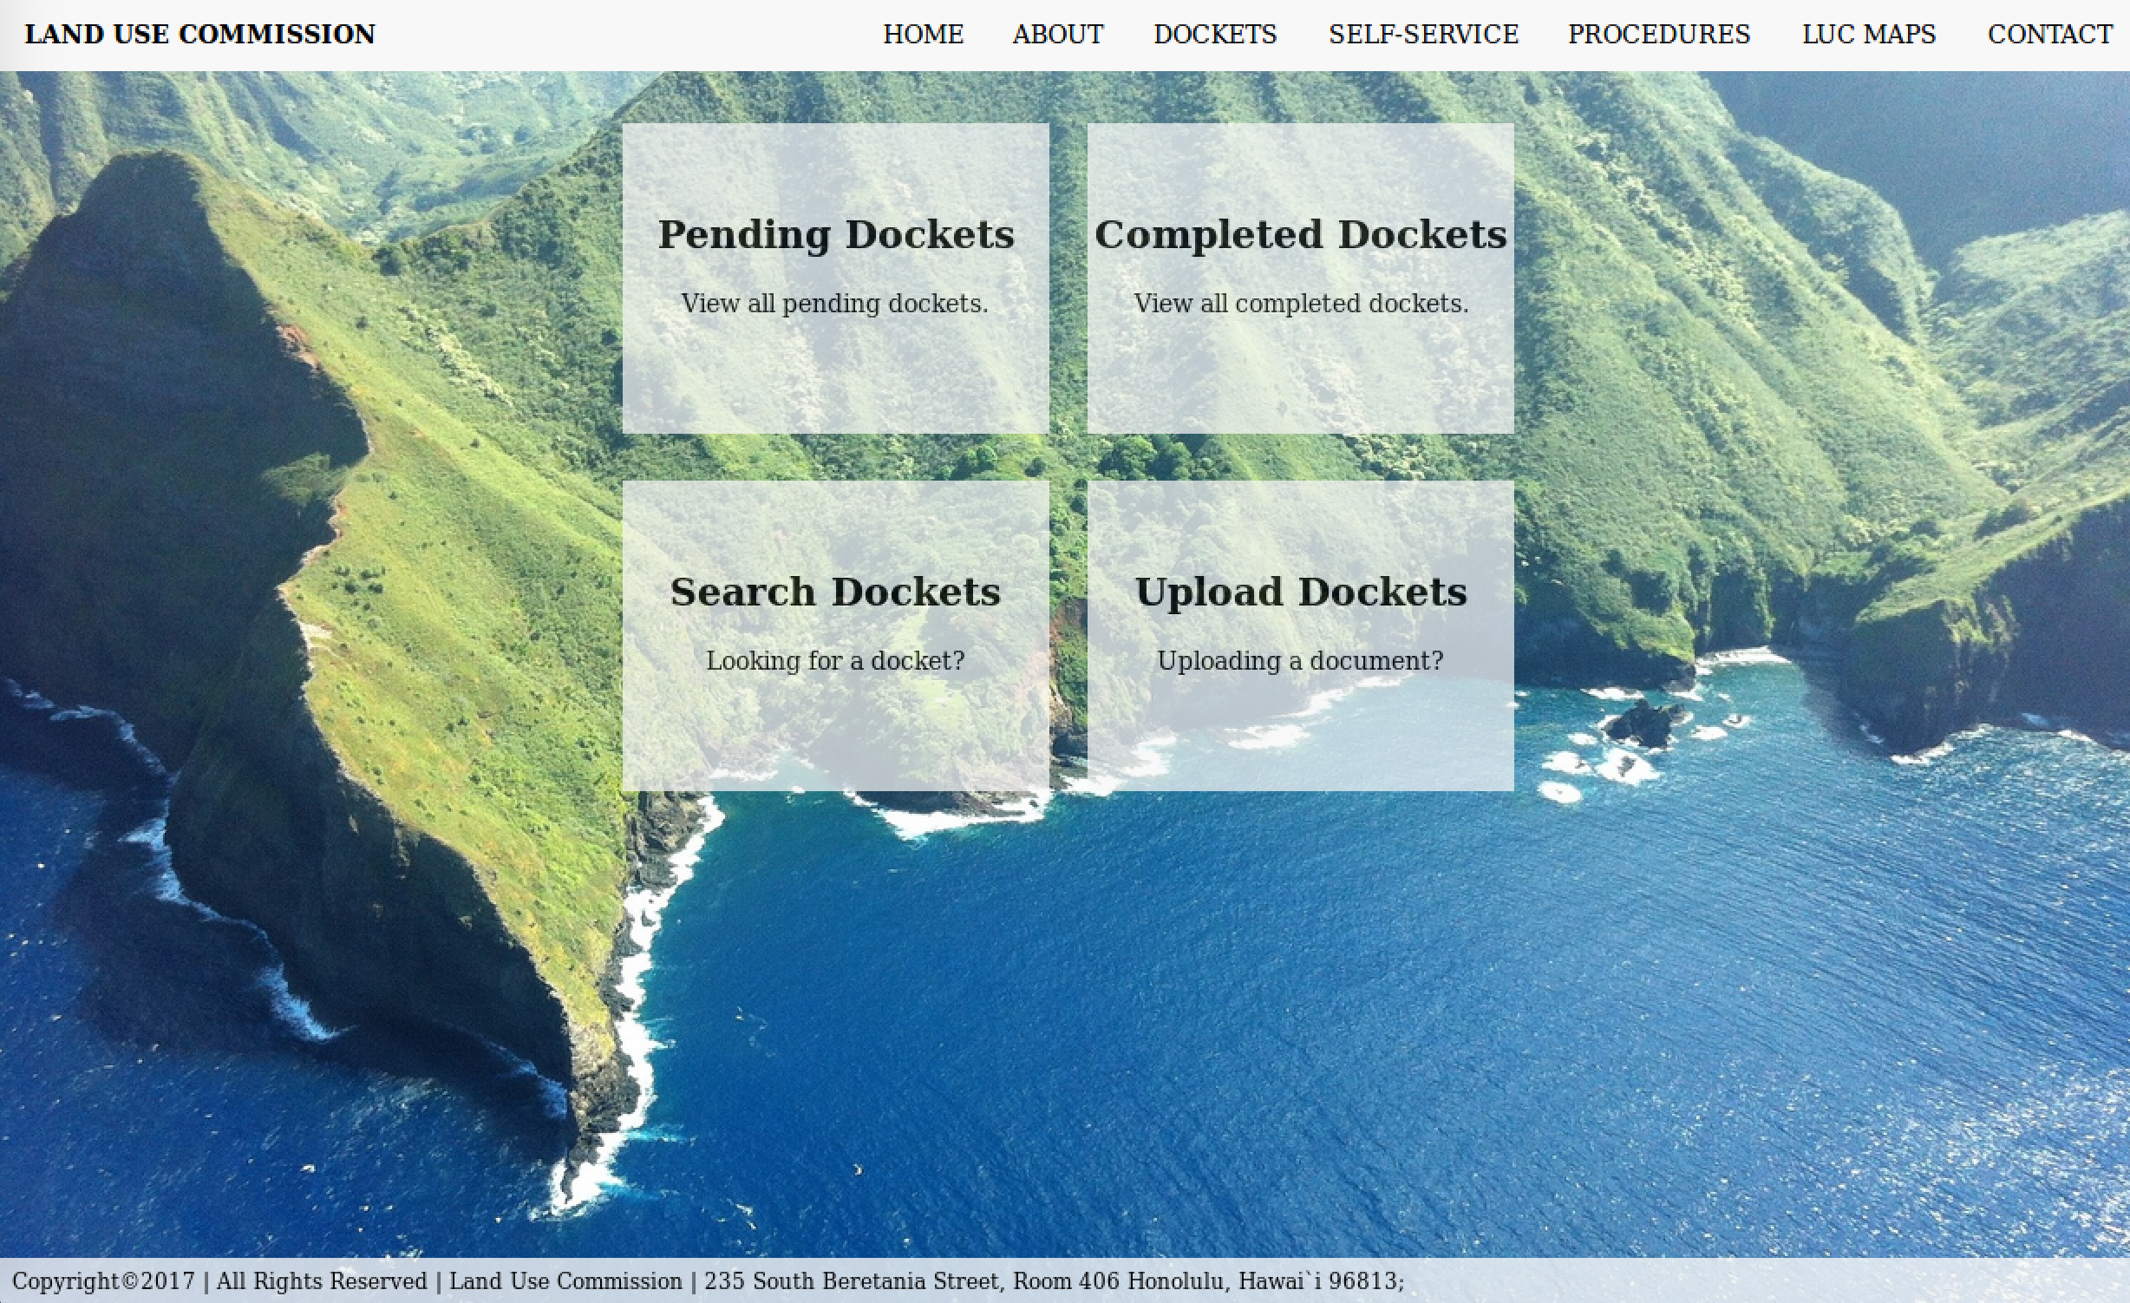Click the Land Use Commission site title
The image size is (2130, 1303).
point(199,35)
